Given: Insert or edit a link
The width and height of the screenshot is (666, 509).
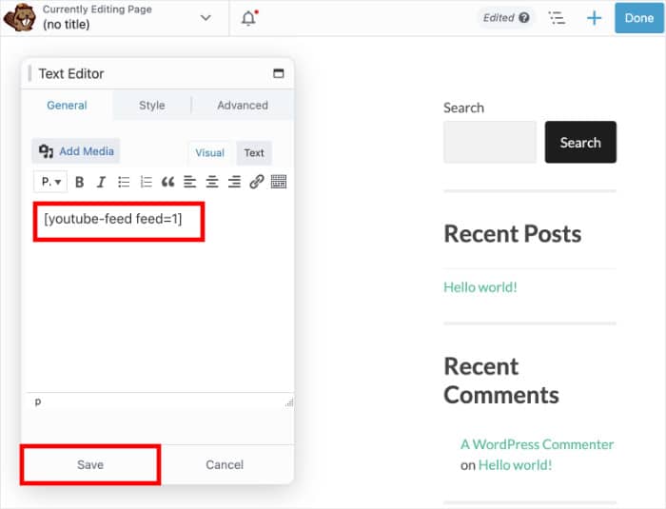Looking at the screenshot, I should pos(257,182).
